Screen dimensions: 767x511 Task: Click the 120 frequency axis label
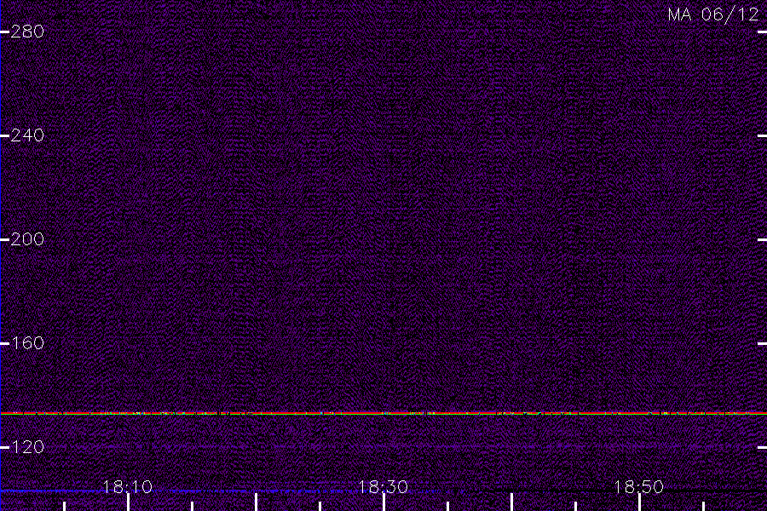tap(27, 447)
